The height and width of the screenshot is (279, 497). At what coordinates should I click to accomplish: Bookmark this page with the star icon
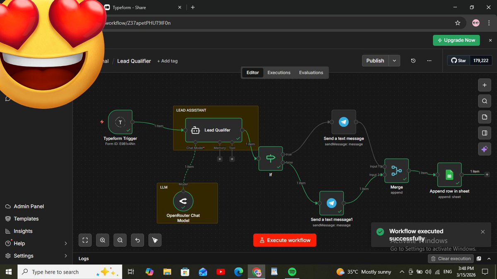tap(458, 23)
